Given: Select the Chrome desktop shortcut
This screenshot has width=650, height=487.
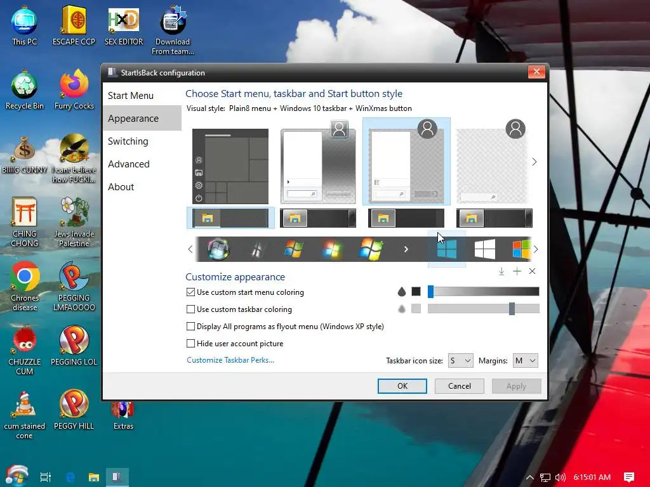Looking at the screenshot, I should pyautogui.click(x=25, y=286).
